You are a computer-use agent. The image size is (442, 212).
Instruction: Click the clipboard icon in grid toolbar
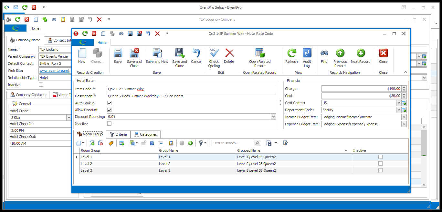pyautogui.click(x=171, y=143)
